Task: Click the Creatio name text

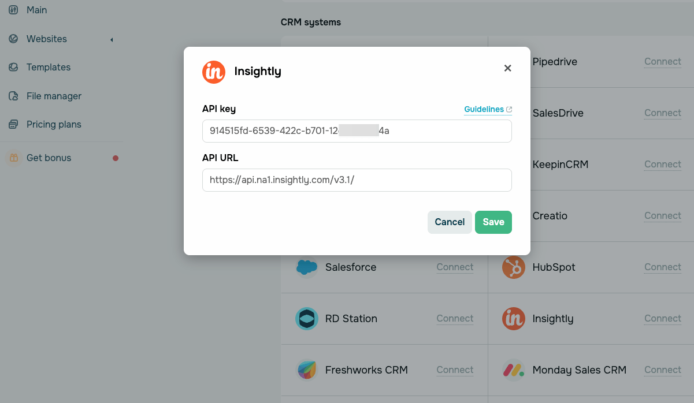Action: (550, 216)
